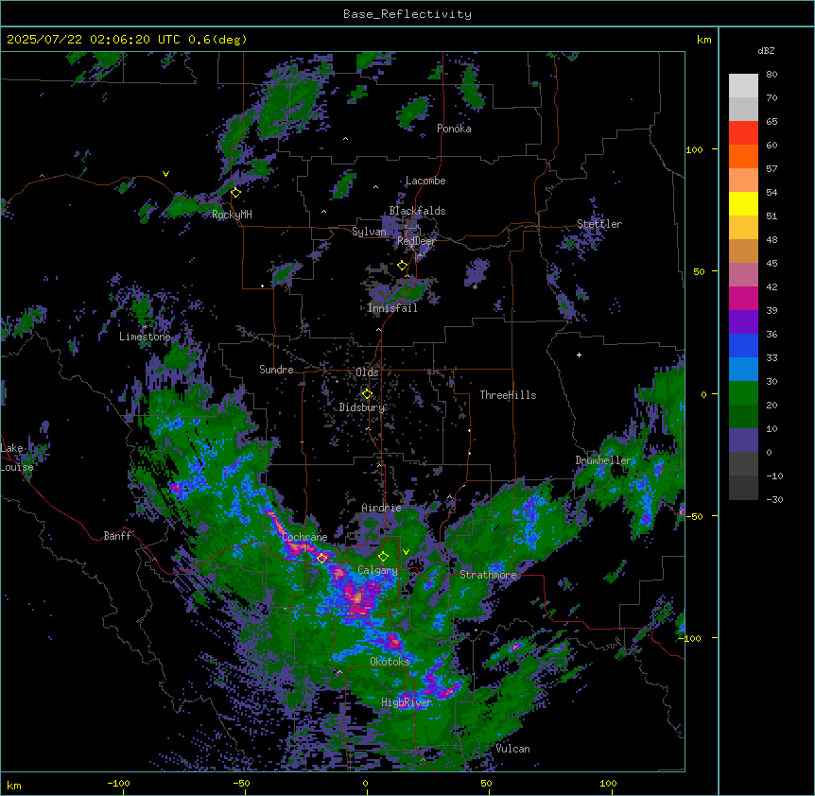Click the -50 tick label on the vertical axis
This screenshot has width=815, height=796.
pyautogui.click(x=694, y=516)
